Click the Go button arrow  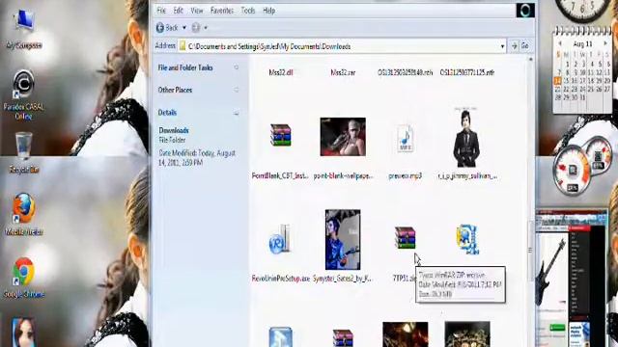tap(514, 46)
